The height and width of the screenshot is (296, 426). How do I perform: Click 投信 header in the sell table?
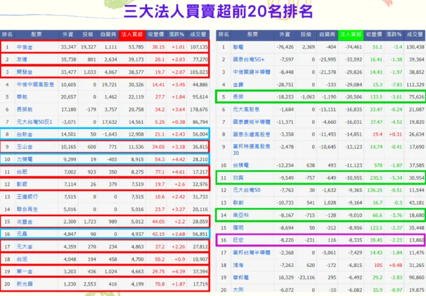click(x=306, y=34)
